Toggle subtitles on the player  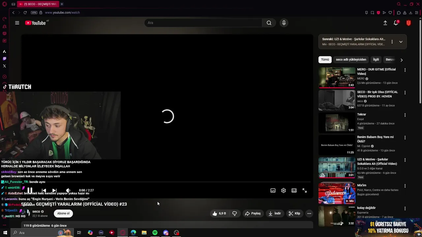273,190
